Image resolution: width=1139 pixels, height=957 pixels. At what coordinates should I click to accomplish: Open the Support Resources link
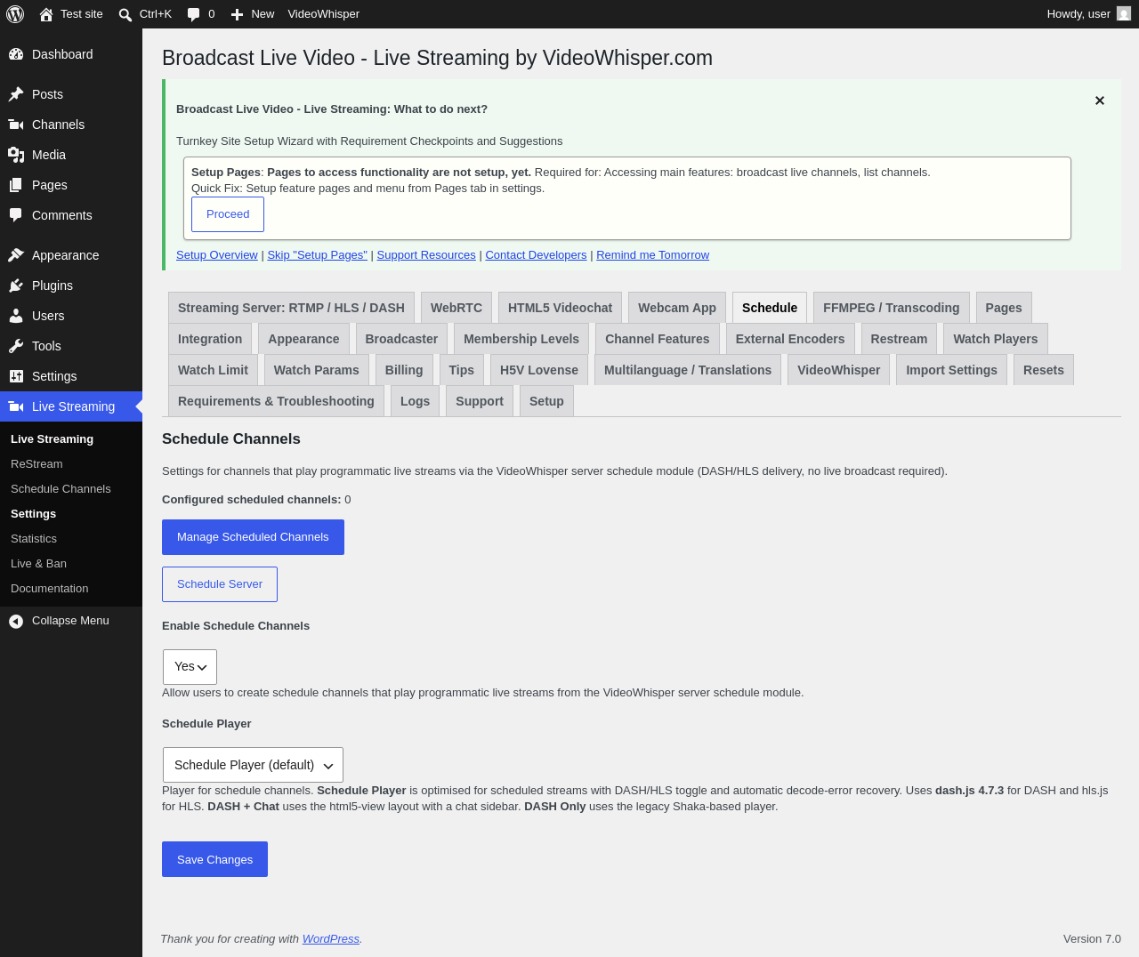(426, 255)
